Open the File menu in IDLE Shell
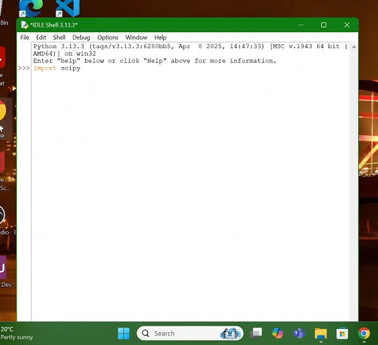Image resolution: width=378 pixels, height=345 pixels. pos(25,38)
